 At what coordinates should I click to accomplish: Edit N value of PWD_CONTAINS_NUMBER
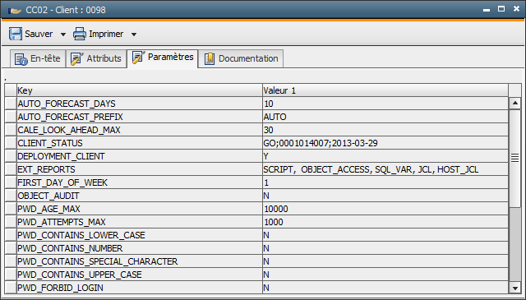coord(385,248)
